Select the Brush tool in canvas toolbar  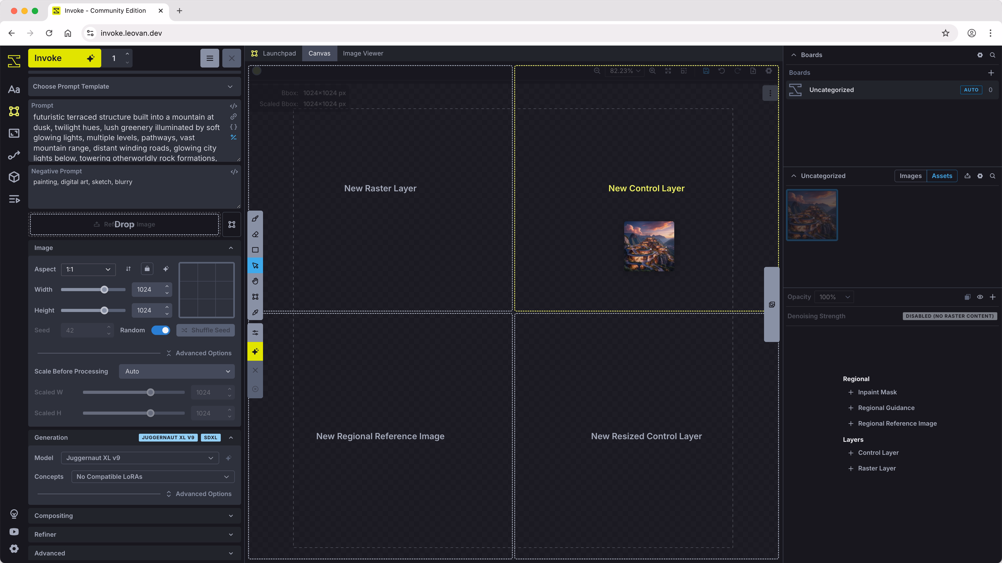[255, 219]
